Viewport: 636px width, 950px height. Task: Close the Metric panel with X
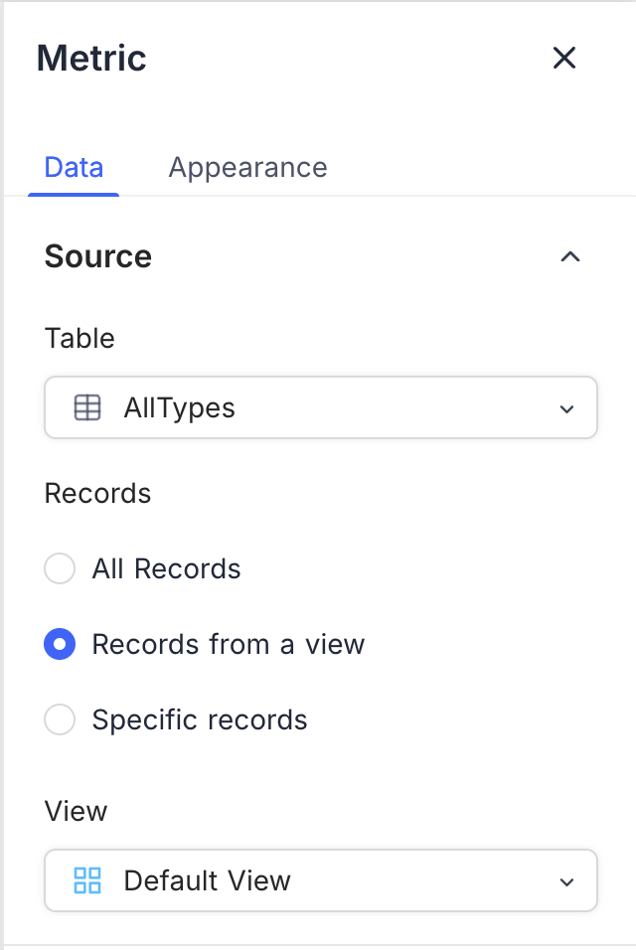click(564, 58)
